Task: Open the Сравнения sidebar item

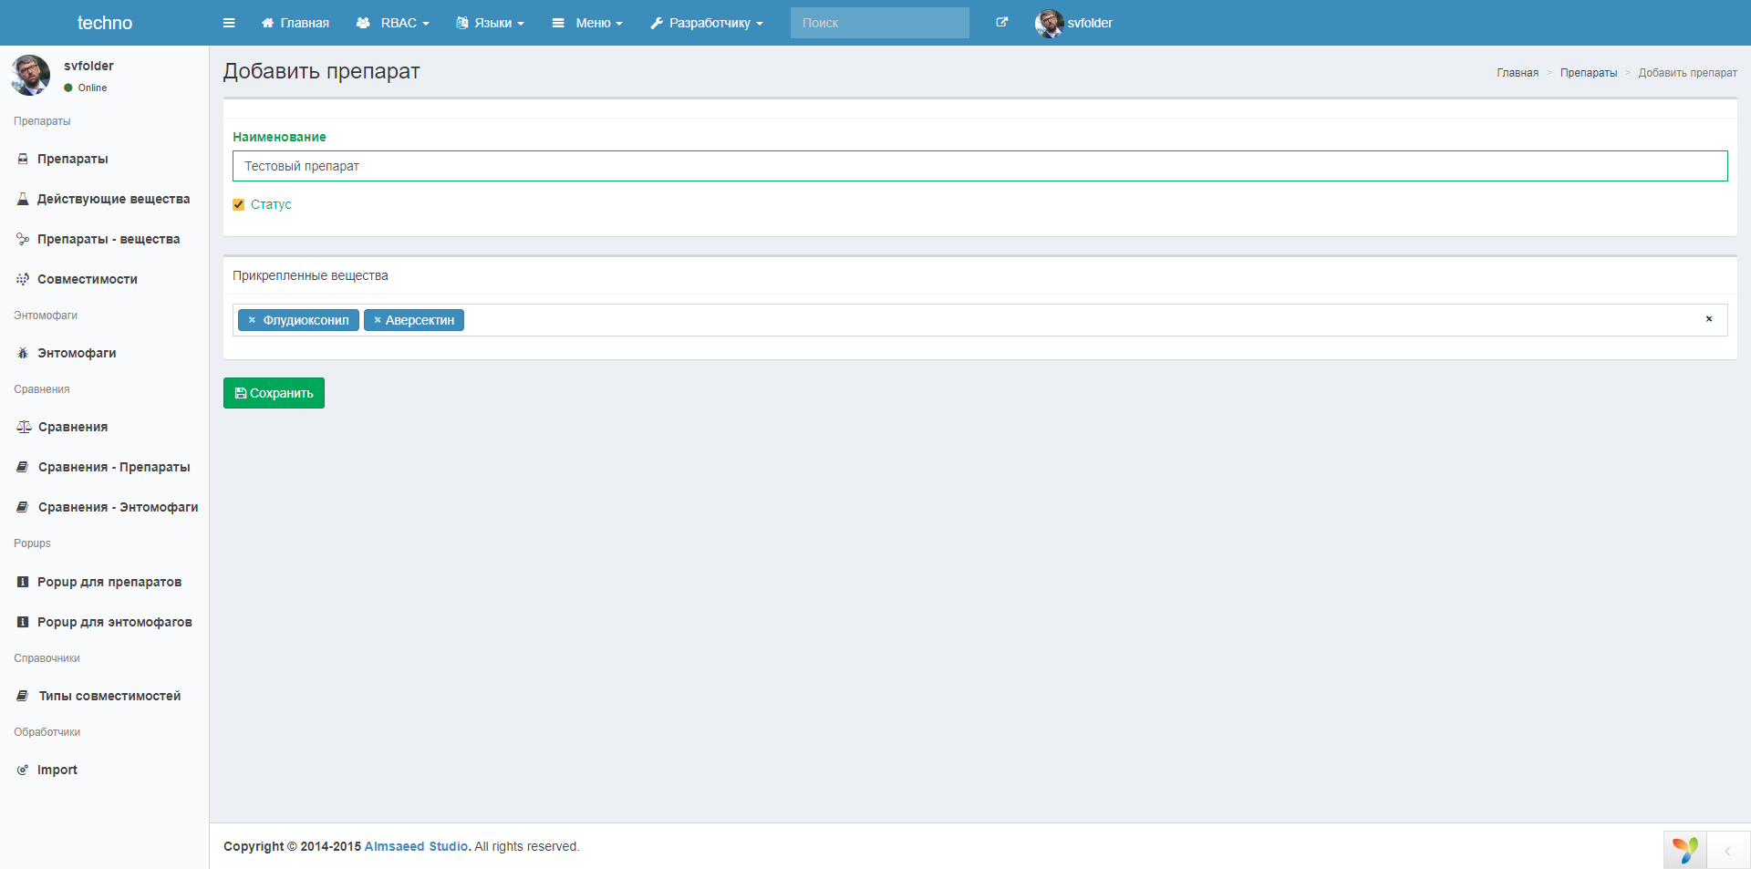Action: 73,427
